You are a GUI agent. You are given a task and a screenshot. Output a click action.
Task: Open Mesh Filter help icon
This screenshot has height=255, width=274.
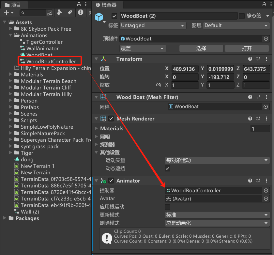[250, 97]
